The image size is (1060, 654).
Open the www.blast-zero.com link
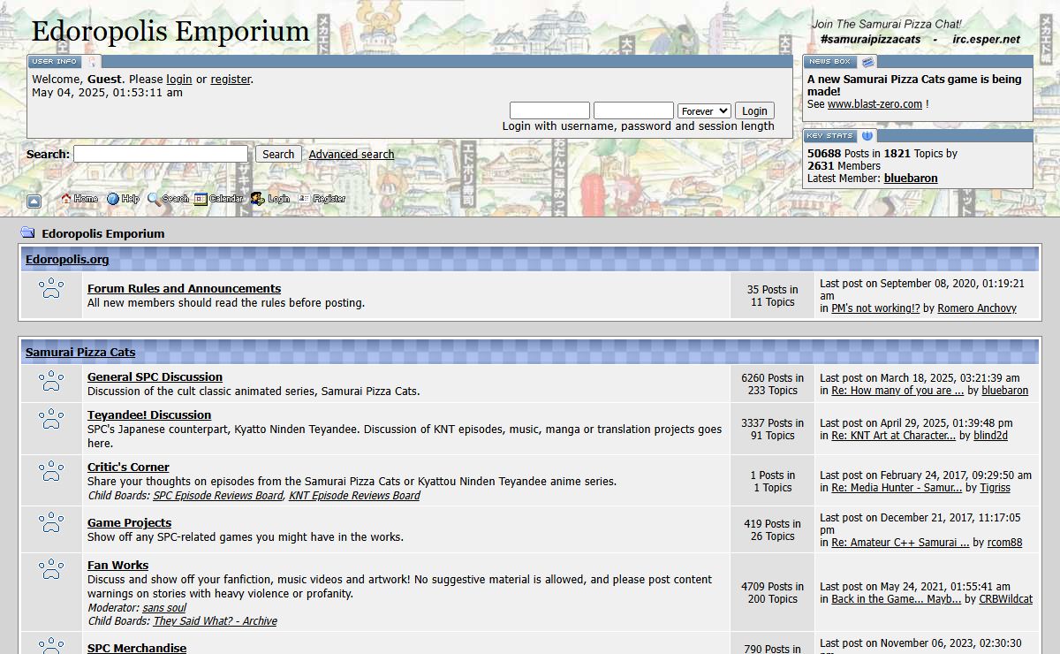[x=874, y=104]
